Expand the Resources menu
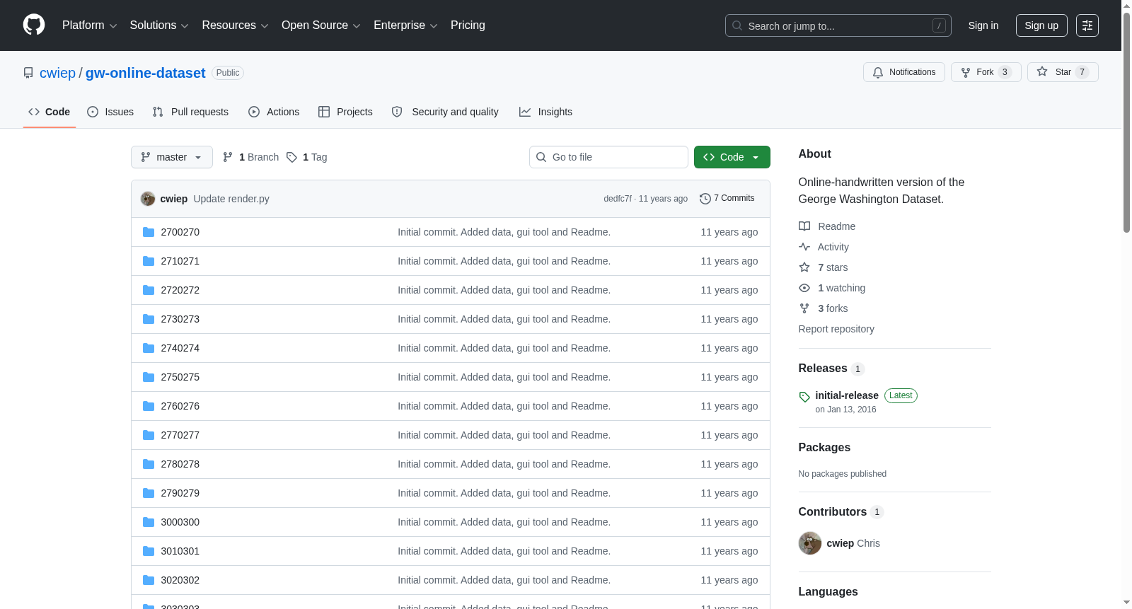The height and width of the screenshot is (609, 1132). 235,25
